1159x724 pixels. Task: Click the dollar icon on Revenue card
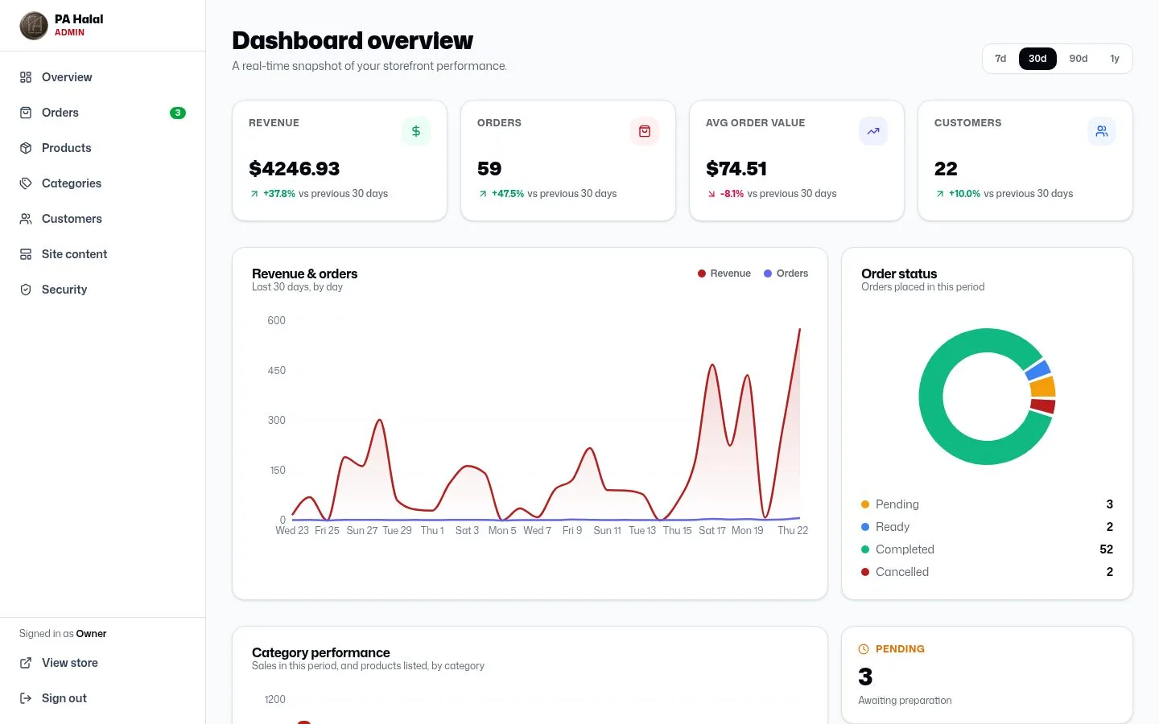click(416, 131)
